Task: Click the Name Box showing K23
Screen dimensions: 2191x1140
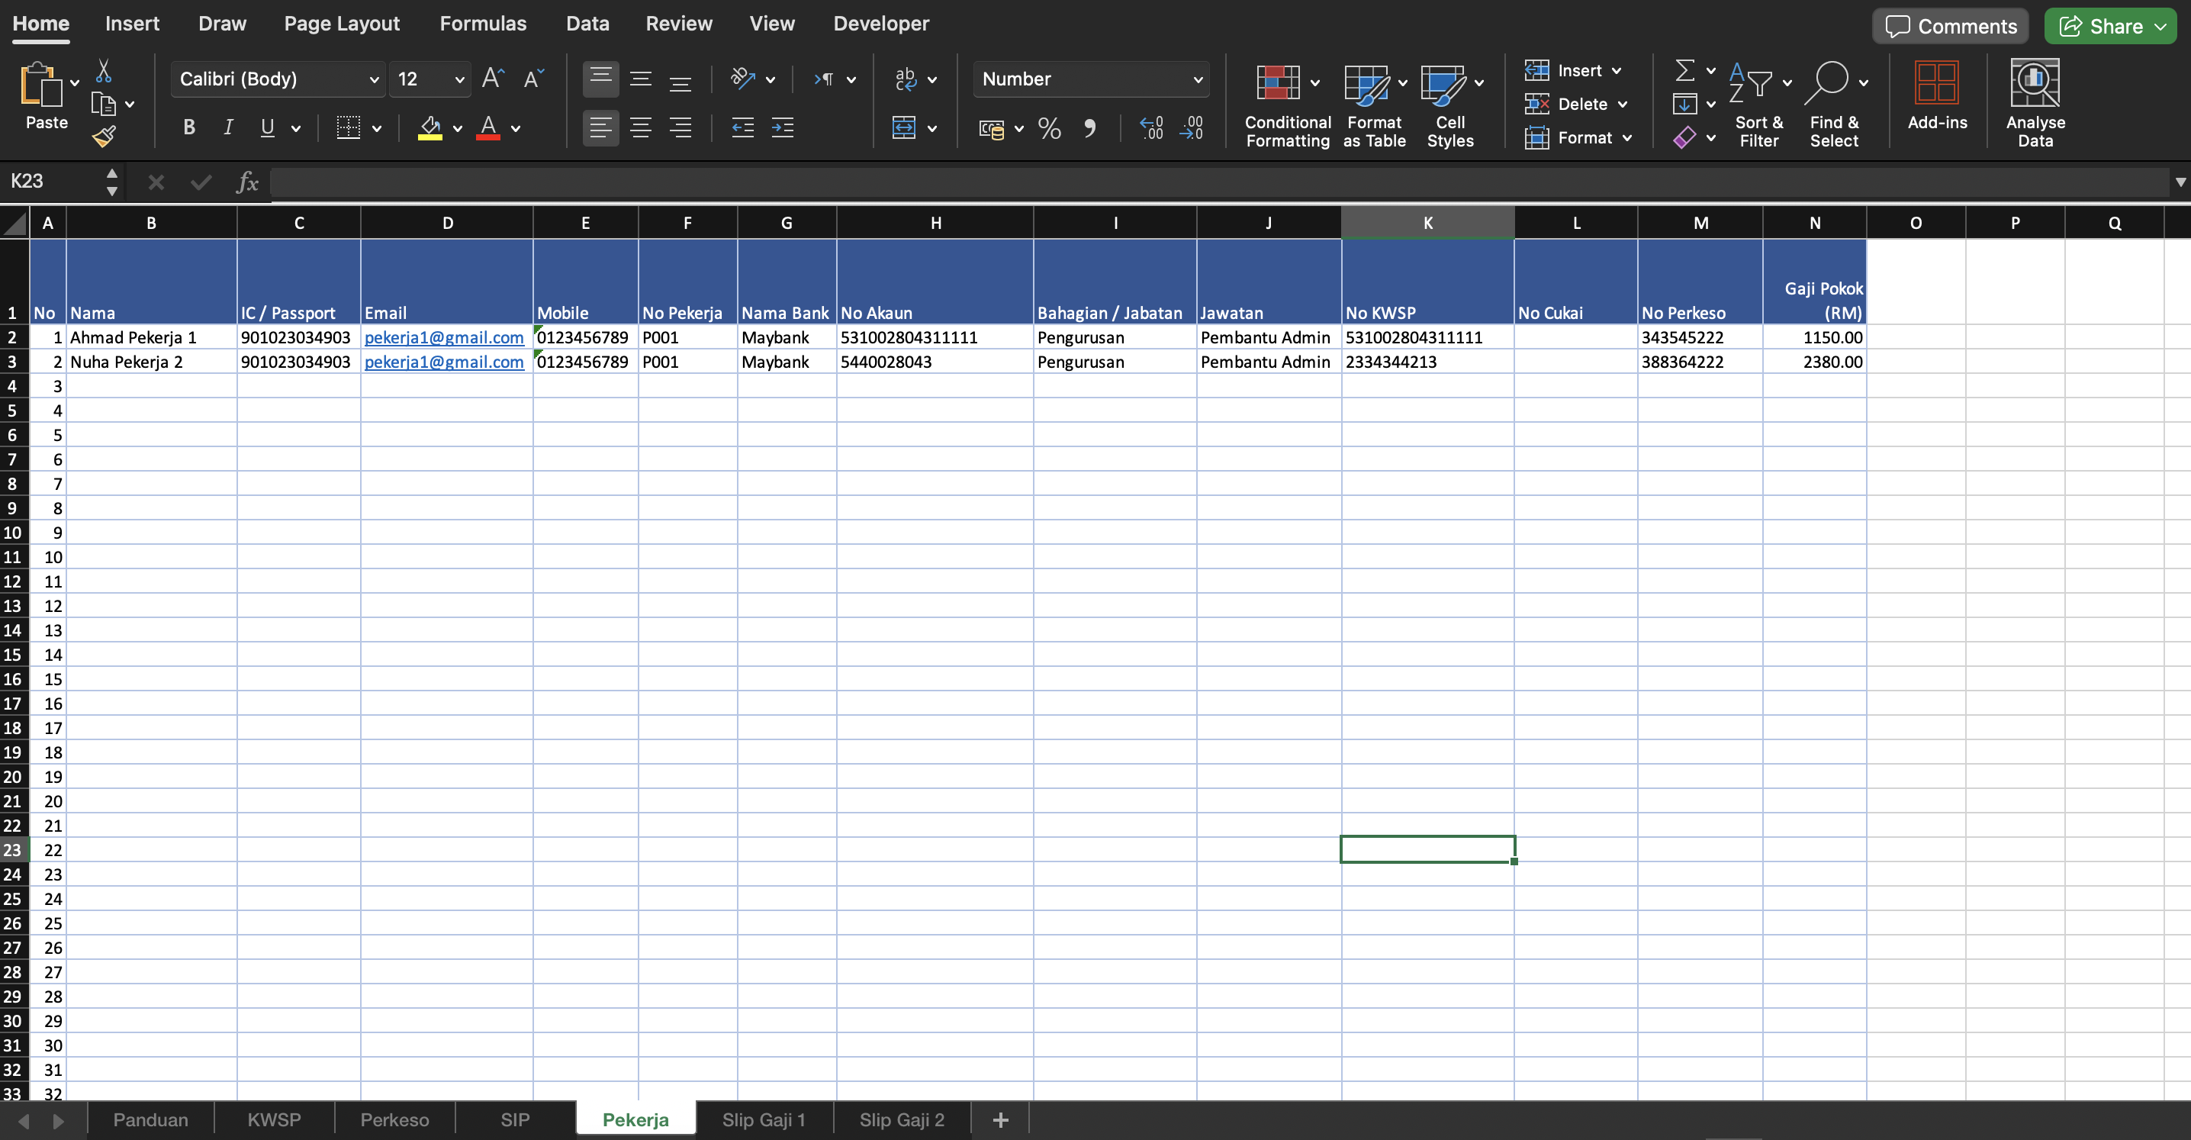Action: click(x=51, y=181)
